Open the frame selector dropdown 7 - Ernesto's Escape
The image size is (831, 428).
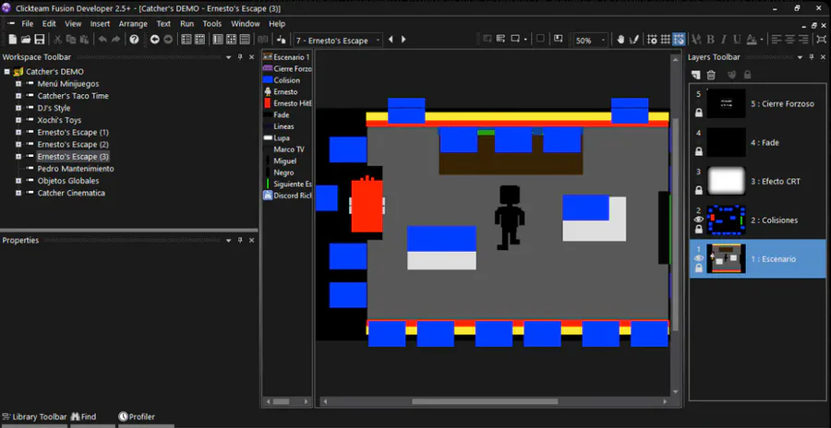coord(338,41)
